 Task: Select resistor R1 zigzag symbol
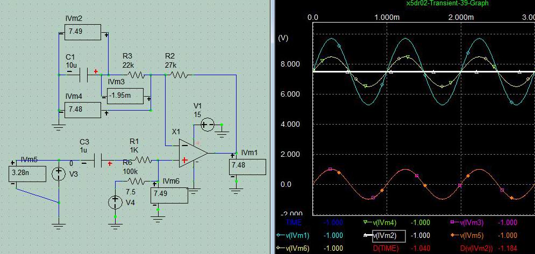coord(144,159)
